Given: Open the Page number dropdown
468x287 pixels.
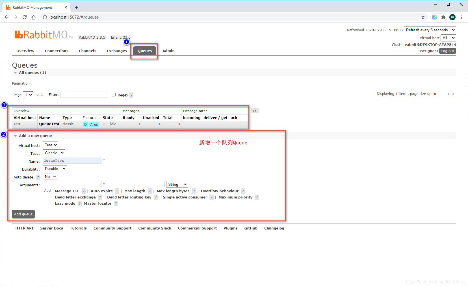Looking at the screenshot, I should [28, 95].
